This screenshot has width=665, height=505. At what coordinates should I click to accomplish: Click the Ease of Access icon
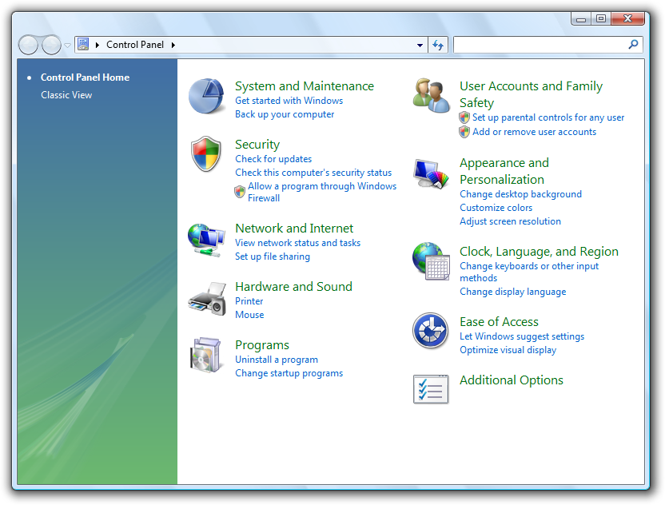(x=431, y=331)
